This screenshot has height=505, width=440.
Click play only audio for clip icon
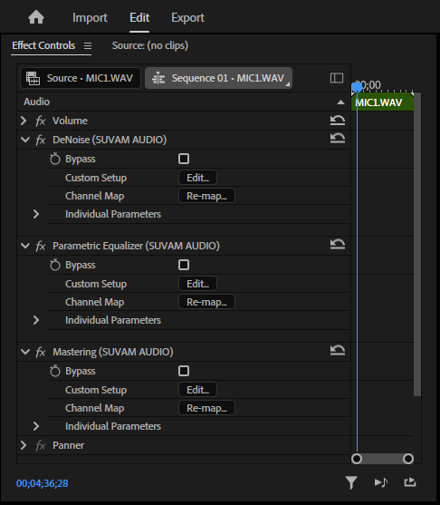pyautogui.click(x=381, y=482)
